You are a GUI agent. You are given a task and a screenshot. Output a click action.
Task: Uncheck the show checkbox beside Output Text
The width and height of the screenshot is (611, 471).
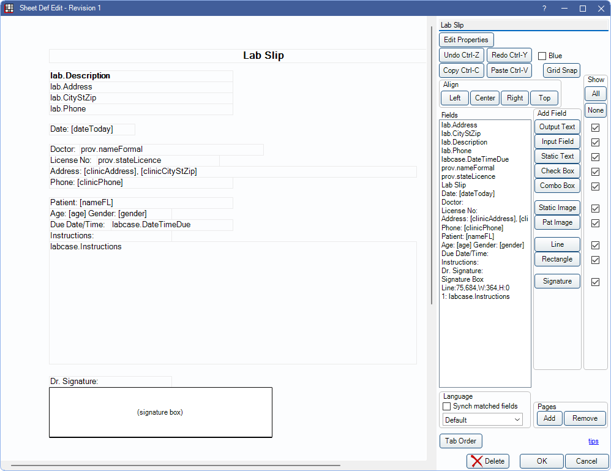coord(595,127)
